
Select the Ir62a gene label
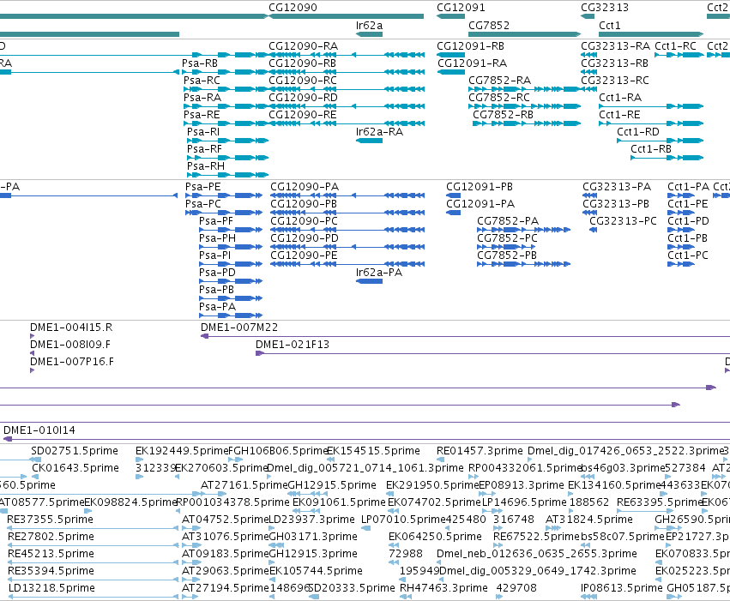click(x=369, y=25)
